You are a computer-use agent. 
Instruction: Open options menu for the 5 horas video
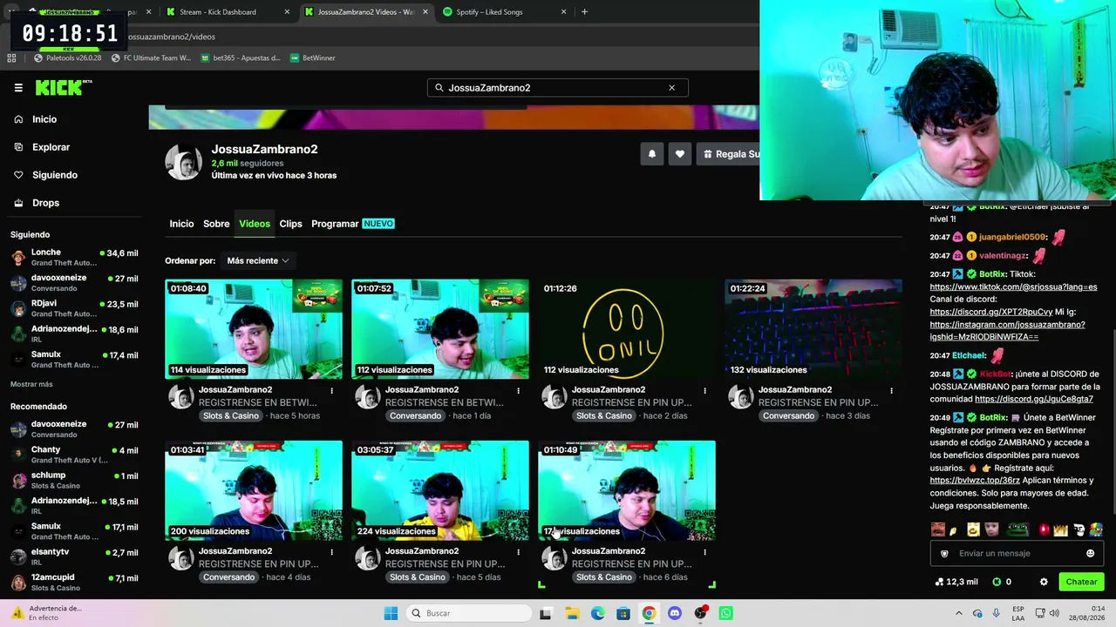click(331, 391)
